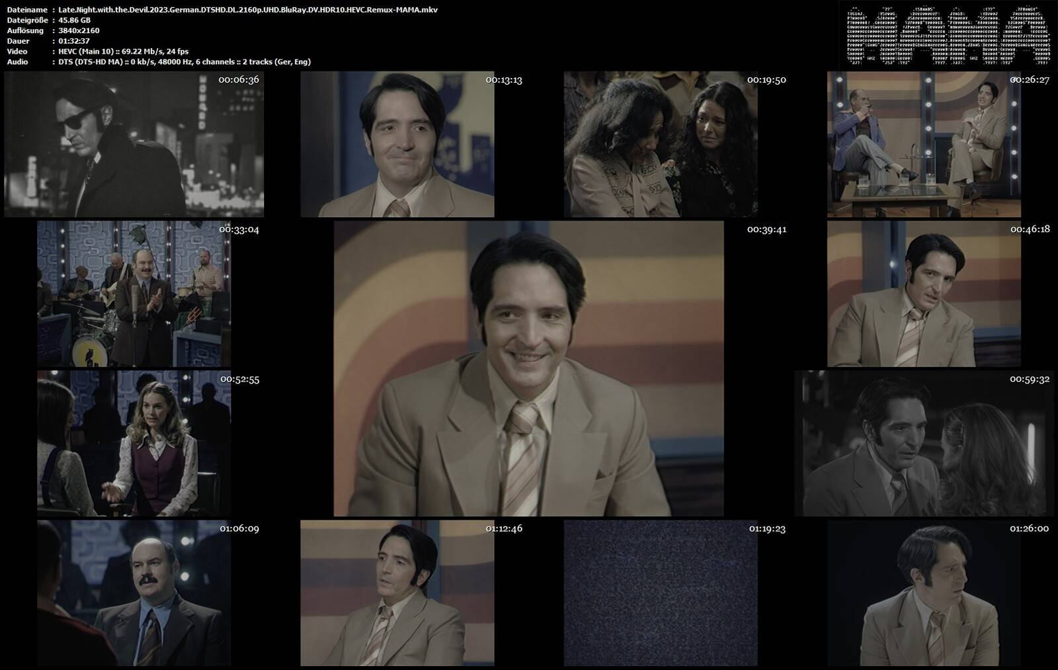Image resolution: width=1058 pixels, height=670 pixels.
Task: Click the DTS-HD MA audio info line
Action: pos(184,62)
